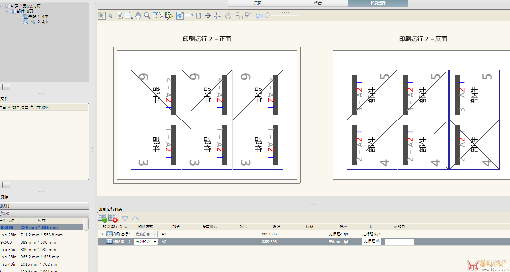
Task: Choose the blank page tool
Action: pos(128,16)
